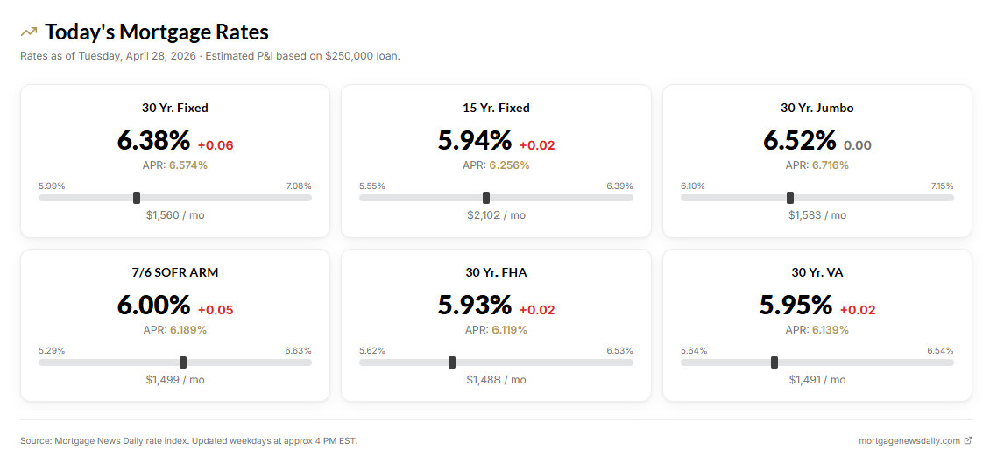This screenshot has height=450, width=990.
Task: Click the 7/6 SOFR ARM slider marker
Action: 182,362
